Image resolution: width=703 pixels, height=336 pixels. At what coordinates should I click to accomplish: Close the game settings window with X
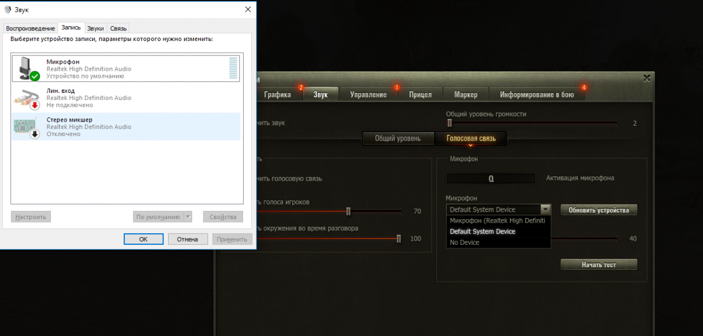[x=647, y=78]
